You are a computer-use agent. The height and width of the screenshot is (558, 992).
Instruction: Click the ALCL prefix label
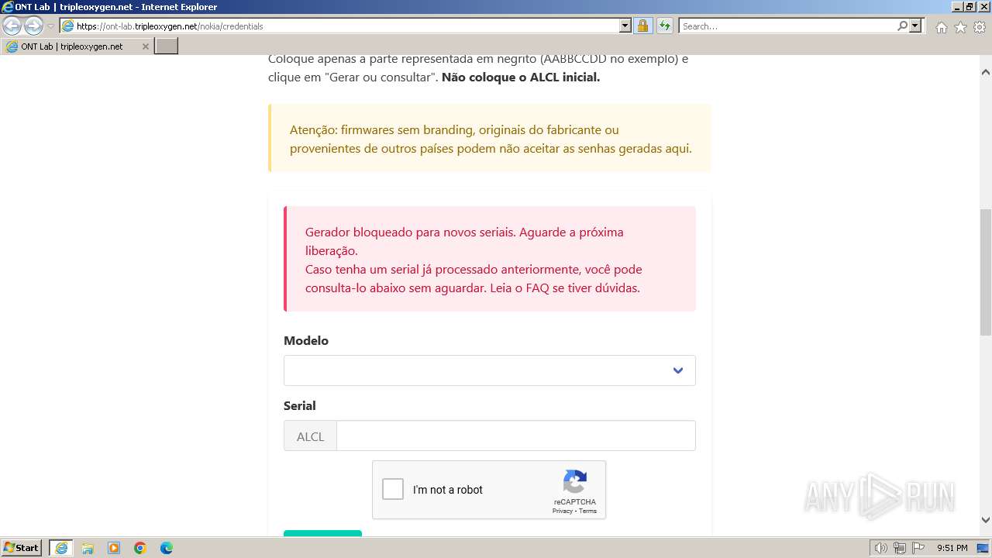[x=310, y=436]
